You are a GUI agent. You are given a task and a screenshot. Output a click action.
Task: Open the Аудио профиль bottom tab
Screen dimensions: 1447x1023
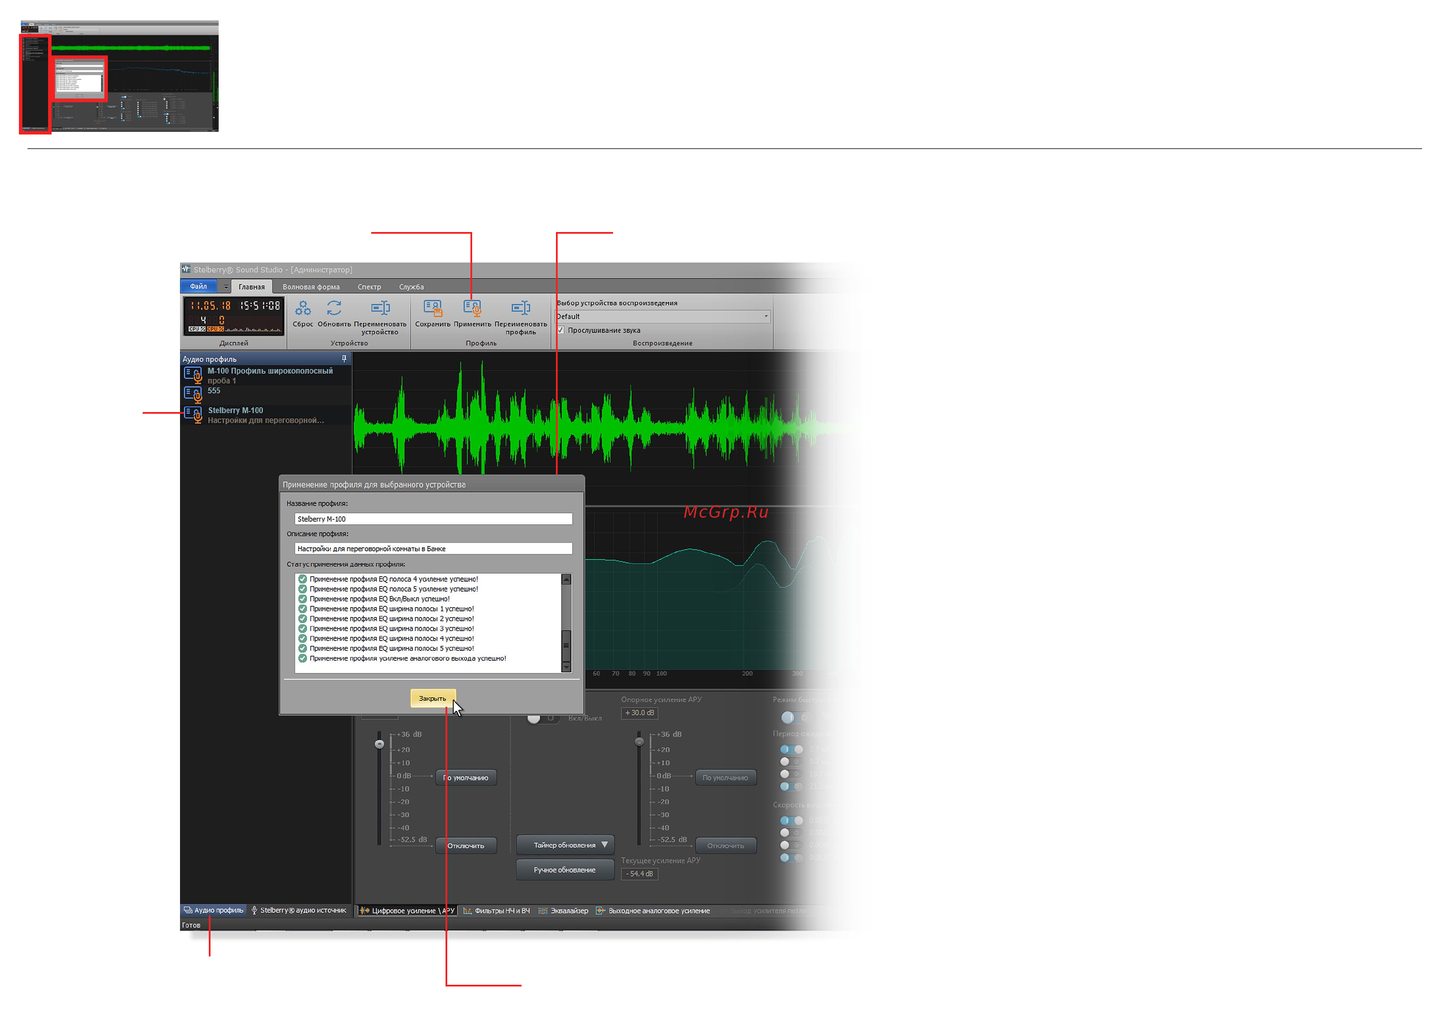213,910
